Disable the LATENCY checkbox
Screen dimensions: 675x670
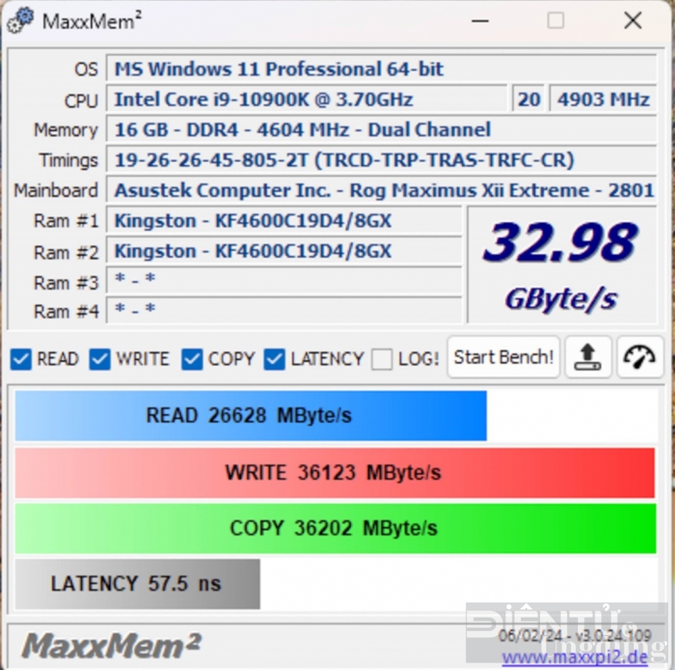[274, 359]
